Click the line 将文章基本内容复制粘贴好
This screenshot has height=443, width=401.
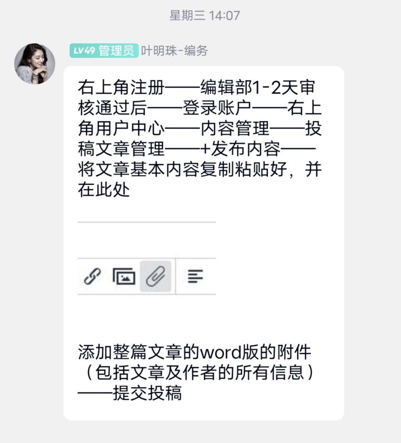click(x=182, y=170)
